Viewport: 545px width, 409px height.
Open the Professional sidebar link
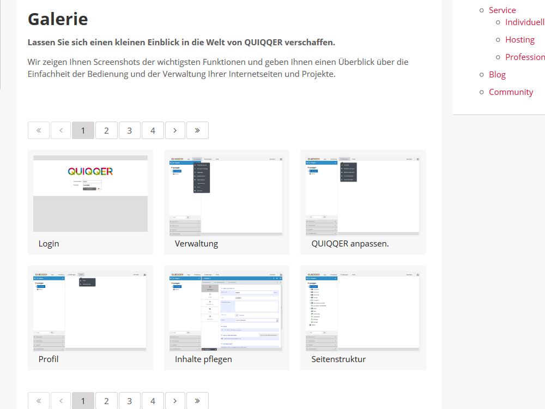[x=525, y=57]
